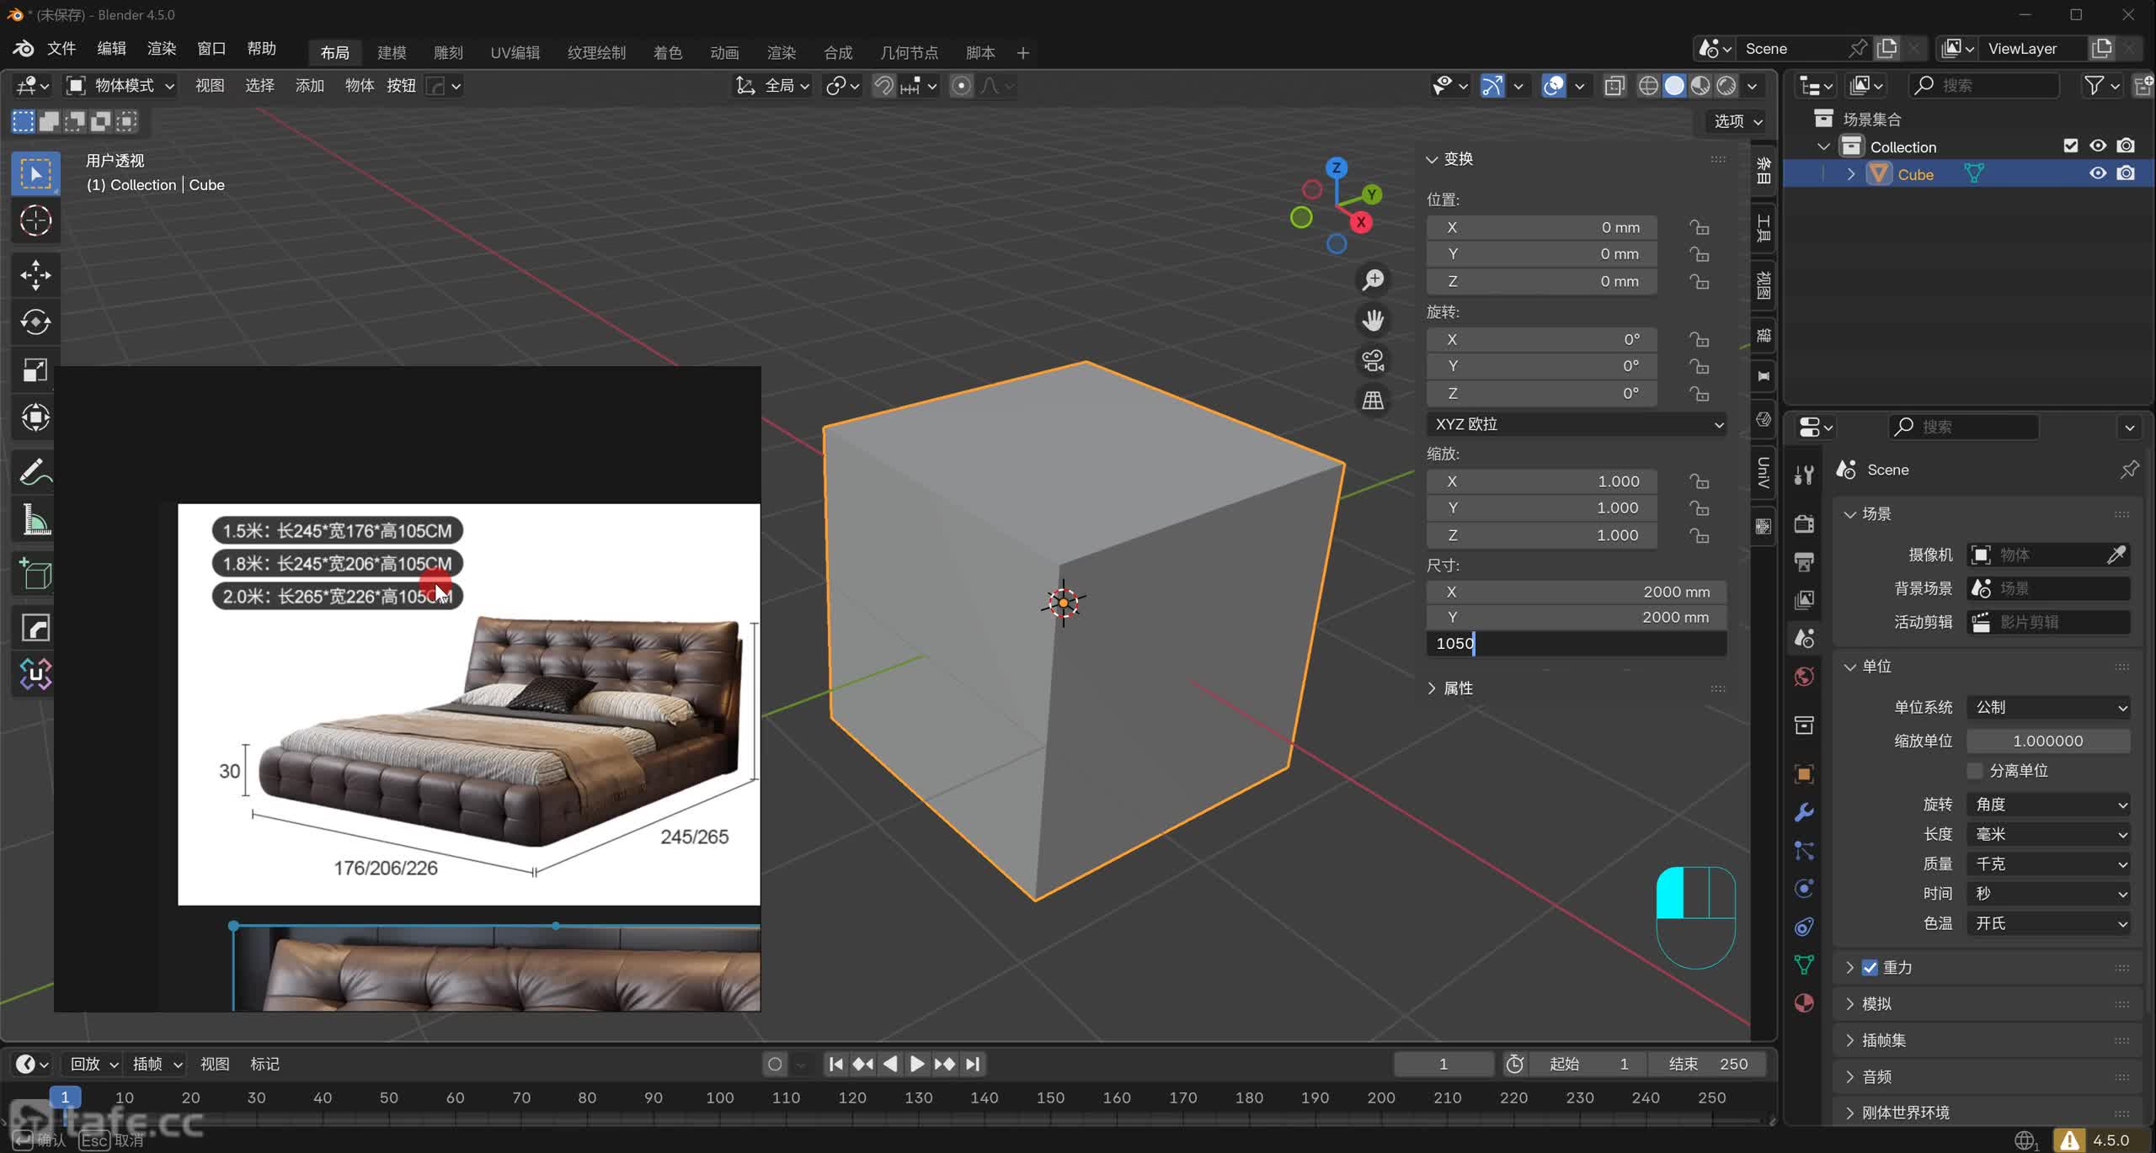Click the 缩放单位 1.000000 value field
Viewport: 2156px width, 1153px height.
(x=2047, y=741)
